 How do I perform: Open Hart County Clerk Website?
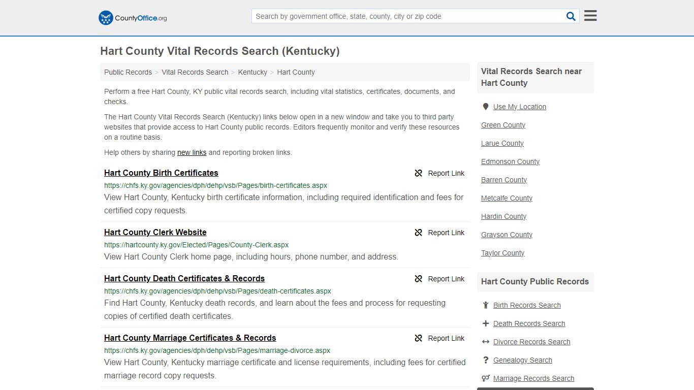(155, 232)
